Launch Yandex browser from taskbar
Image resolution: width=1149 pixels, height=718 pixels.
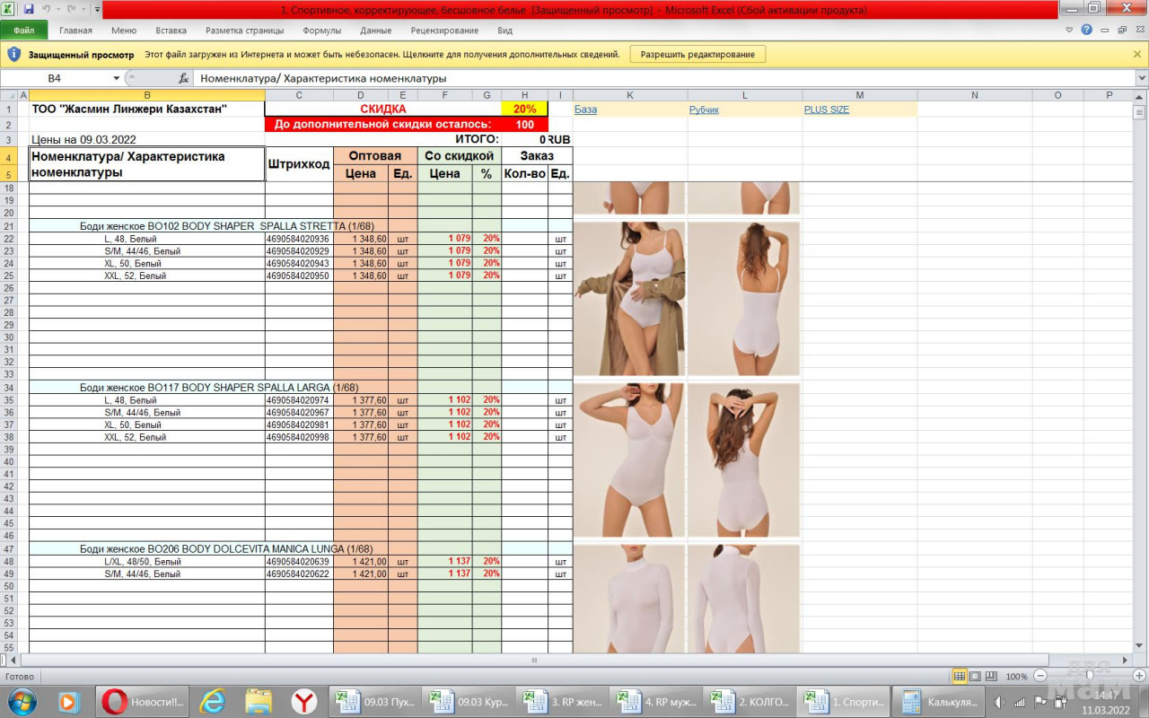[304, 701]
